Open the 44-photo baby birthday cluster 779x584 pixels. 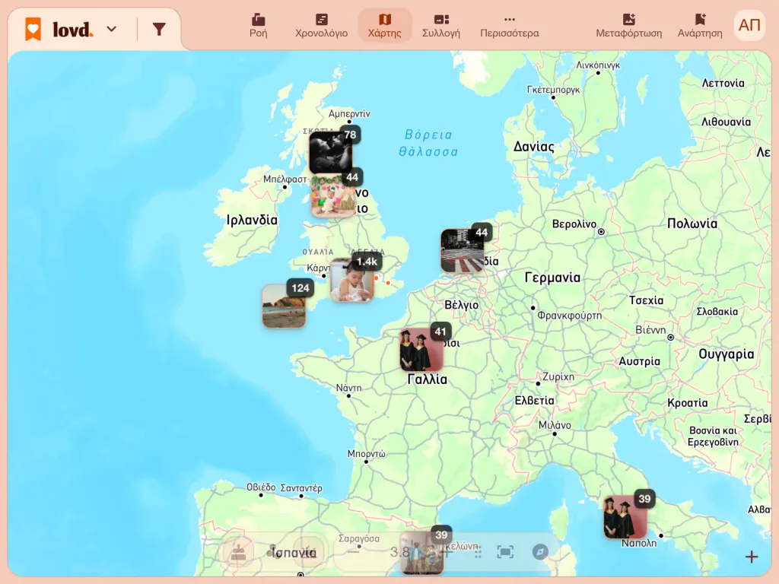pyautogui.click(x=333, y=197)
